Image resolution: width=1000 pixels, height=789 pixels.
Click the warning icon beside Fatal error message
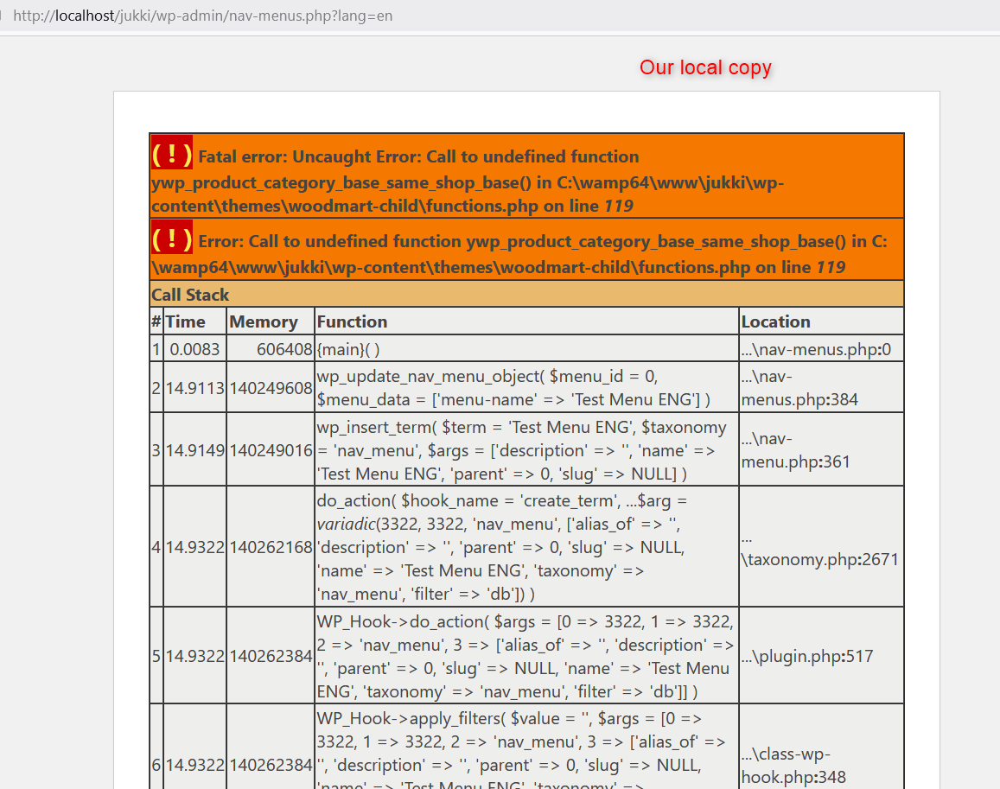171,152
